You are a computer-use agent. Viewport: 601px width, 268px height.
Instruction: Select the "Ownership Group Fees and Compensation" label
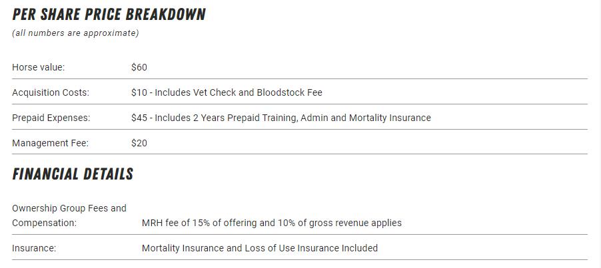point(69,215)
